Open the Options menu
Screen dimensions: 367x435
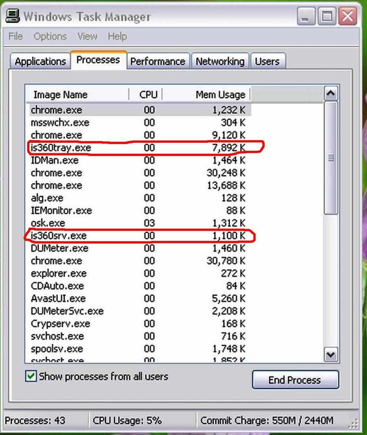click(x=50, y=37)
